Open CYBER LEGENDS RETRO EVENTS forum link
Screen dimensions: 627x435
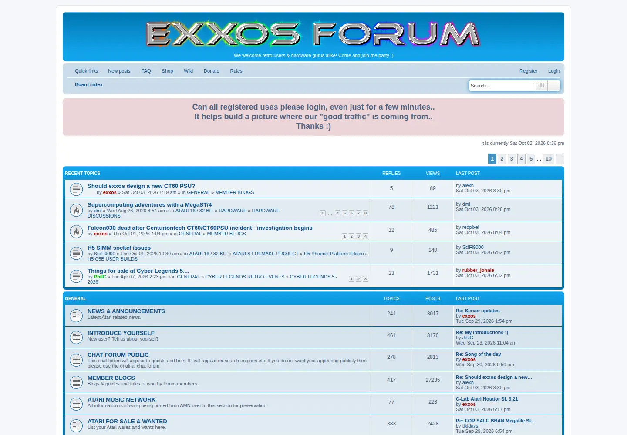click(245, 277)
